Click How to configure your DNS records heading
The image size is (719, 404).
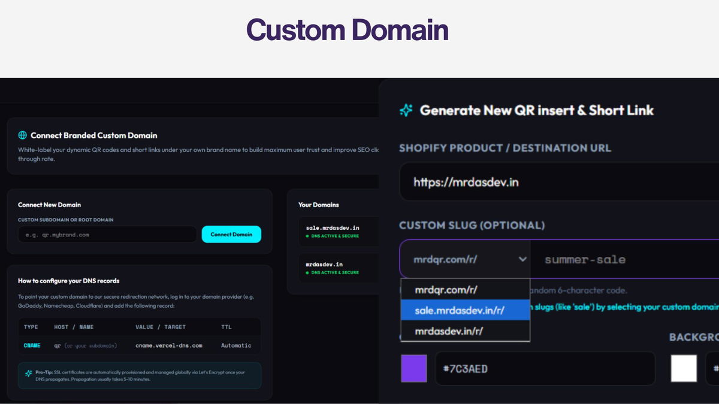pos(68,281)
